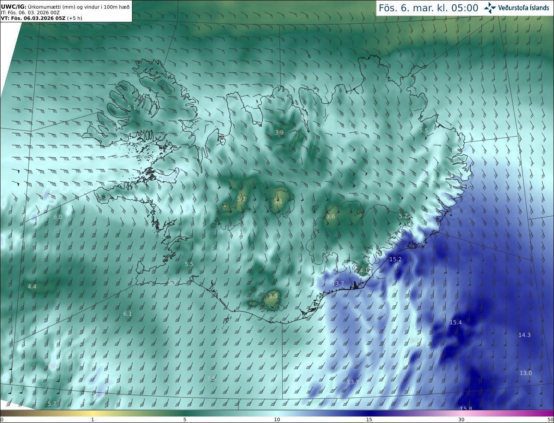The height and width of the screenshot is (423, 554).
Task: Select the 15 tick label on the color scale
Action: click(x=369, y=420)
